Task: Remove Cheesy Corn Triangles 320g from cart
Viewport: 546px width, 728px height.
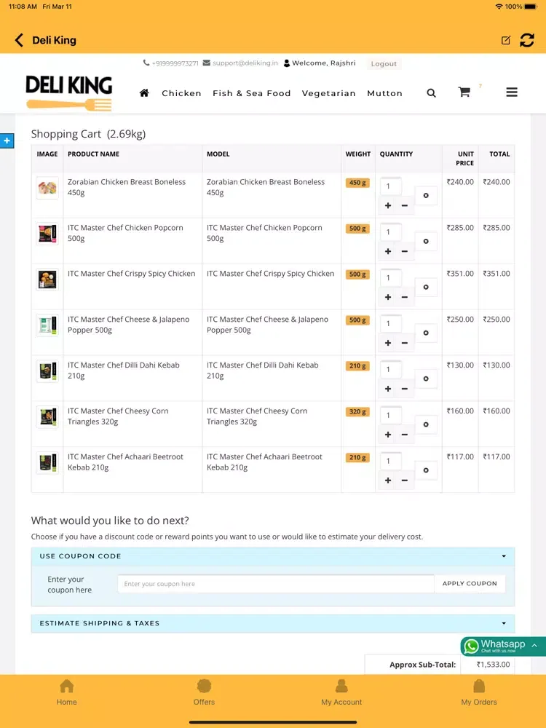Action: point(426,424)
